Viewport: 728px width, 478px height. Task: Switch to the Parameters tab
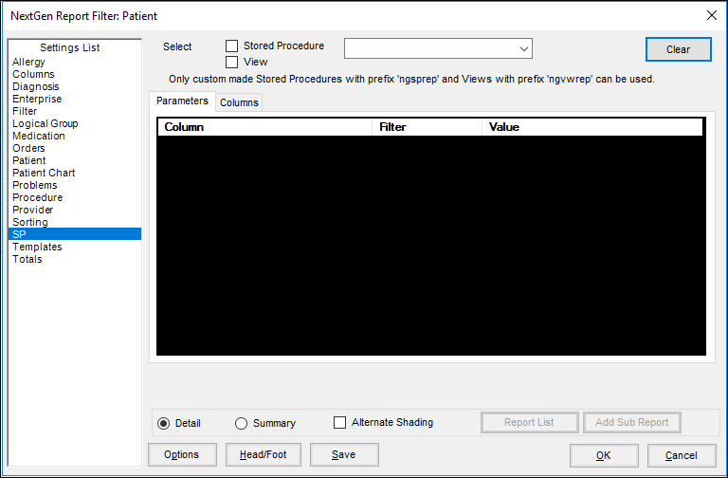coord(182,101)
